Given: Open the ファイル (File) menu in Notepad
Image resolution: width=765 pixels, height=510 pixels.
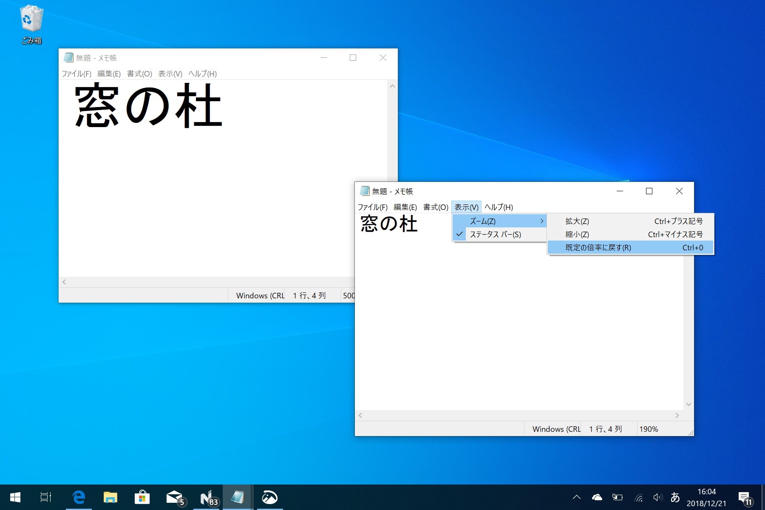Looking at the screenshot, I should click(373, 207).
